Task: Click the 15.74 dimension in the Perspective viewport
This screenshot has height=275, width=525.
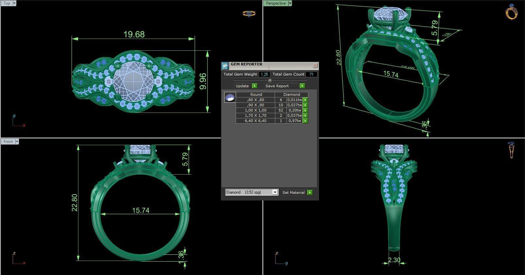Action: [391, 74]
